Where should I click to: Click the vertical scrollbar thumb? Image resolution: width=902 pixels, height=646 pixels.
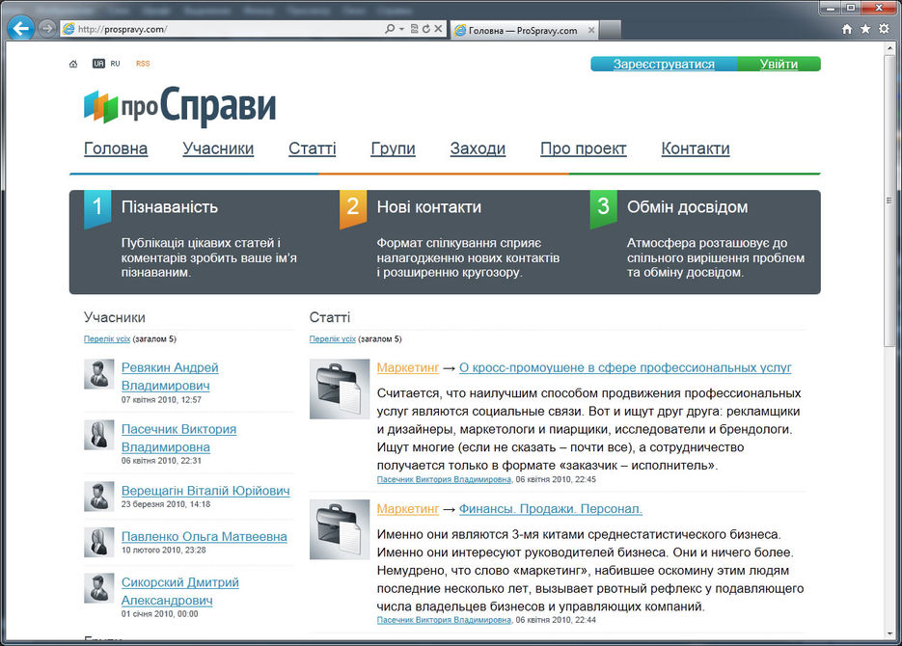point(889,202)
